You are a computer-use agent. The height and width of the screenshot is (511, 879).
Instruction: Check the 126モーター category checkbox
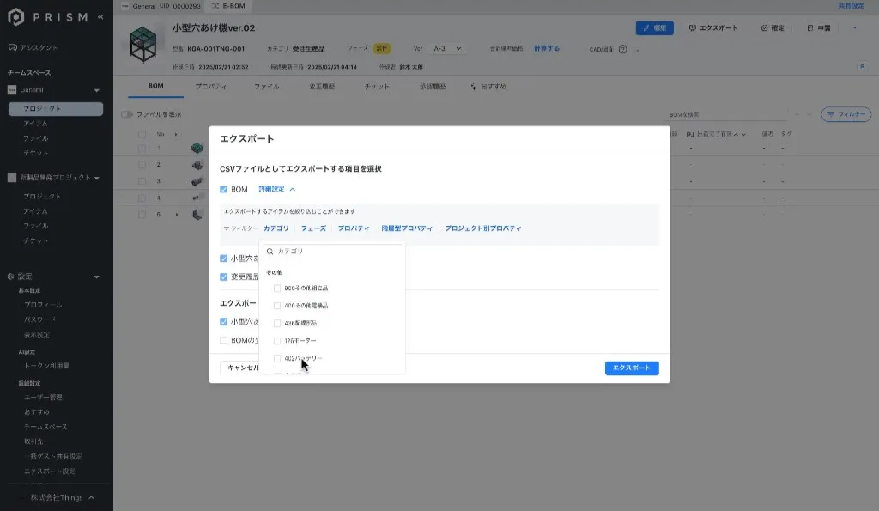coord(277,341)
